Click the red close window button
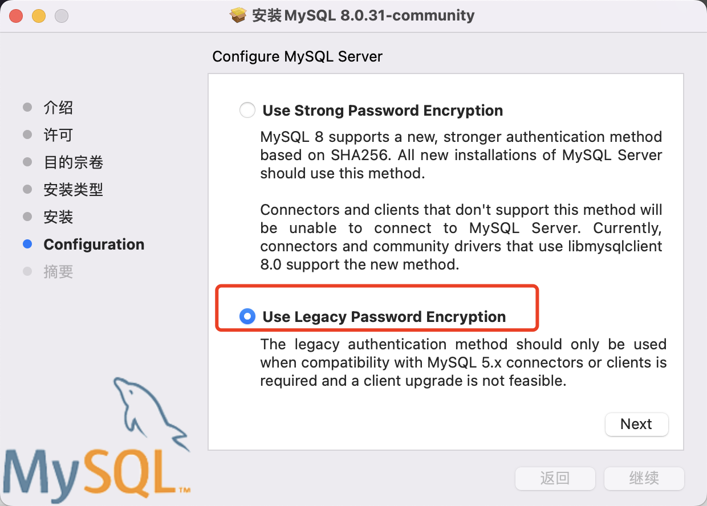The image size is (707, 506). click(15, 16)
